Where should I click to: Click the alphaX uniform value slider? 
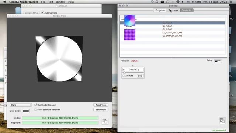coord(133,73)
